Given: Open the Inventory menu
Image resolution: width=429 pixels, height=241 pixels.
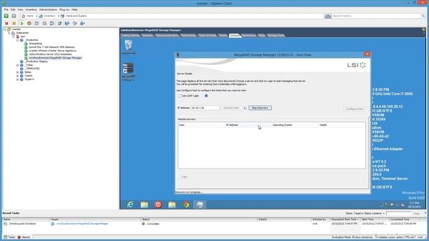Looking at the screenshot, I should [x=31, y=9].
